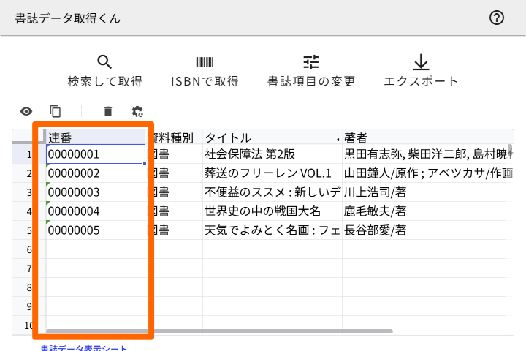This screenshot has width=526, height=351.
Task: Select the 連番 column header
Action: pyautogui.click(x=95, y=137)
